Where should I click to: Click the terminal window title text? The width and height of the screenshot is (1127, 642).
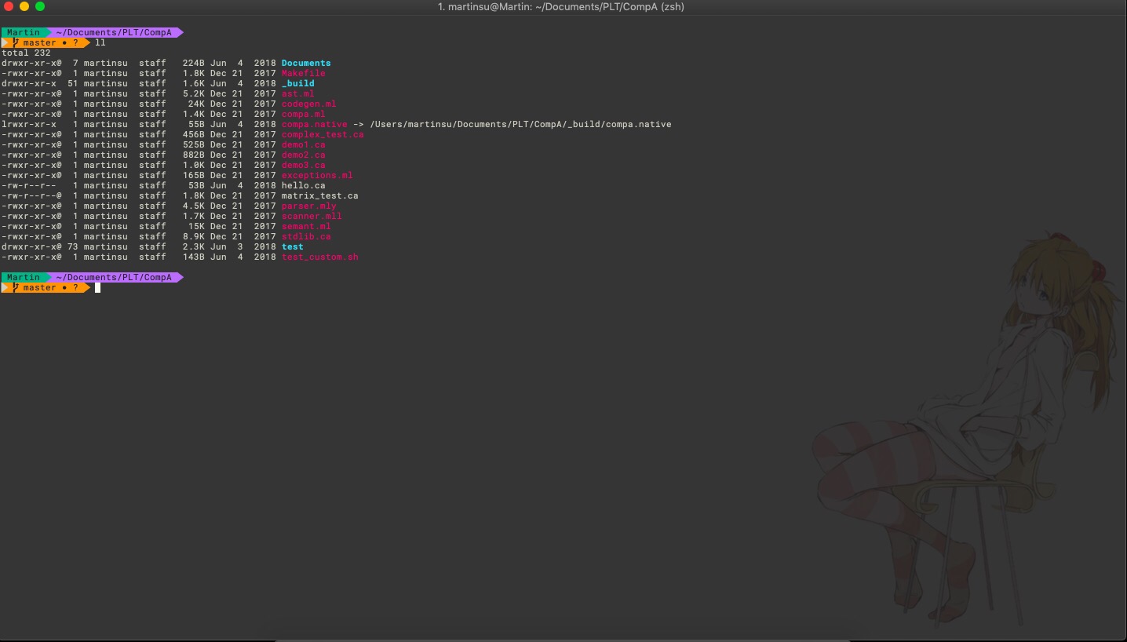click(x=560, y=7)
